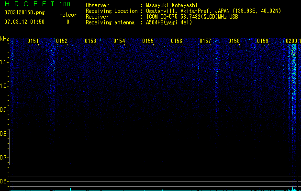Click the timestamp 07.03.12 01:50
Screen dimensions: 301x191
click(x=24, y=22)
